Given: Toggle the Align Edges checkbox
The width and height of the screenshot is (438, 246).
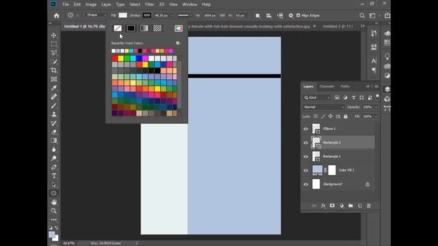Looking at the screenshot, I should (x=298, y=15).
